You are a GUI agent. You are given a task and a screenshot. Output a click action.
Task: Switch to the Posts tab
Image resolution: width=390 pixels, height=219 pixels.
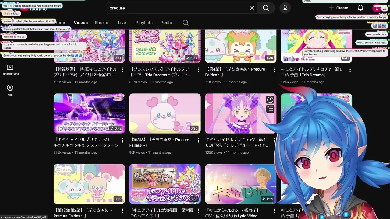(166, 23)
